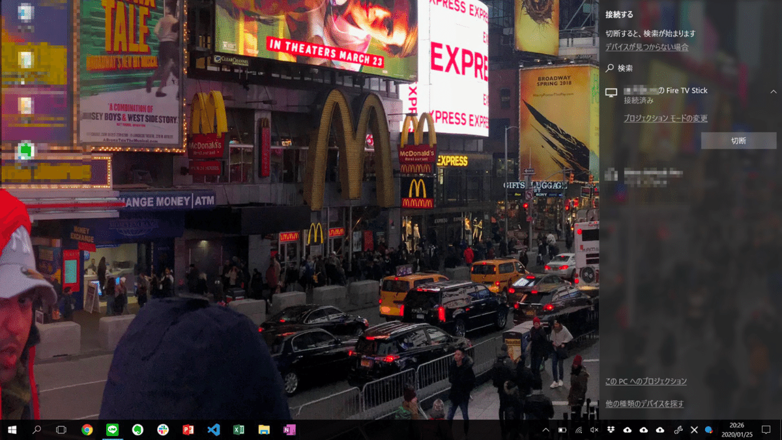Open この PC へのプロジェクション link

click(x=646, y=381)
